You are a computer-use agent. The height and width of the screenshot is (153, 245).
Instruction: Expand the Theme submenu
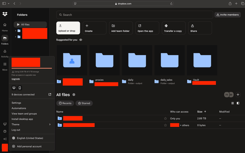[50, 125]
